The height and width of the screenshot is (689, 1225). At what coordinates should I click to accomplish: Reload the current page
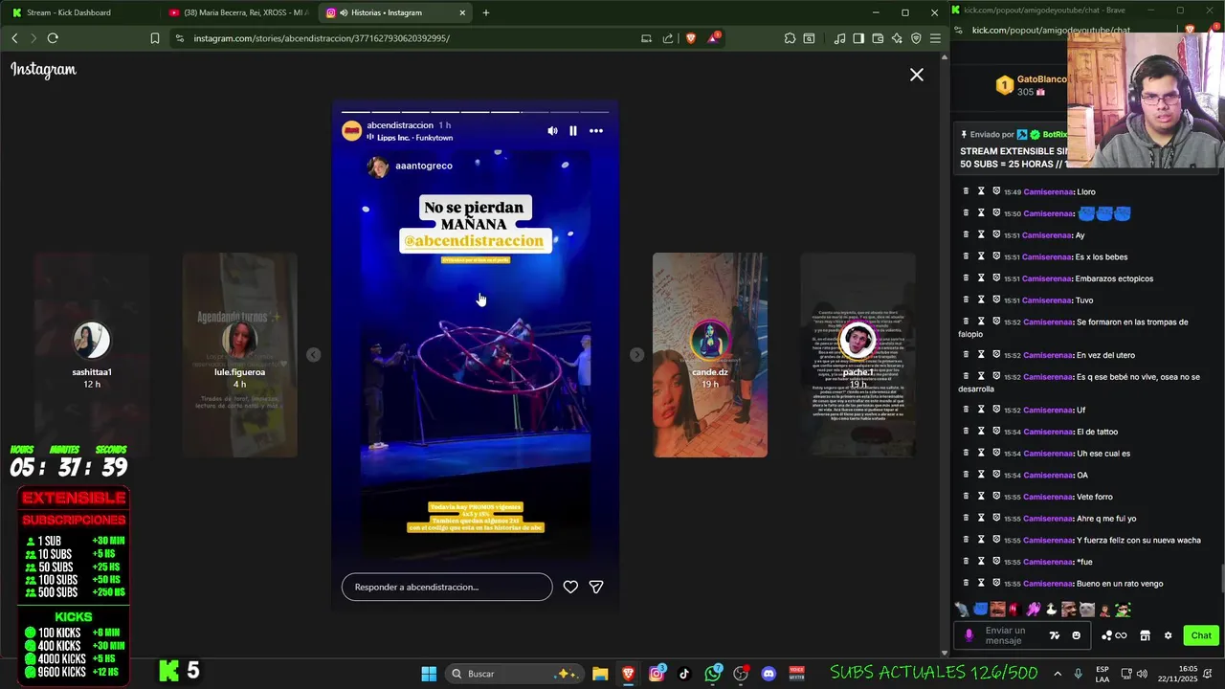click(x=53, y=38)
